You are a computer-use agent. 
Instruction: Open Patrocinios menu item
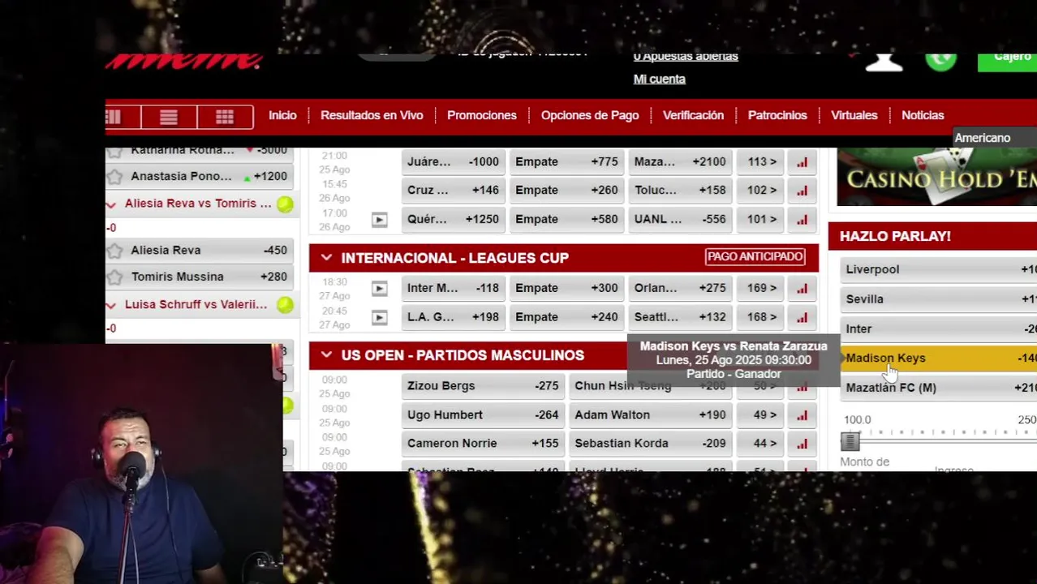tap(777, 115)
